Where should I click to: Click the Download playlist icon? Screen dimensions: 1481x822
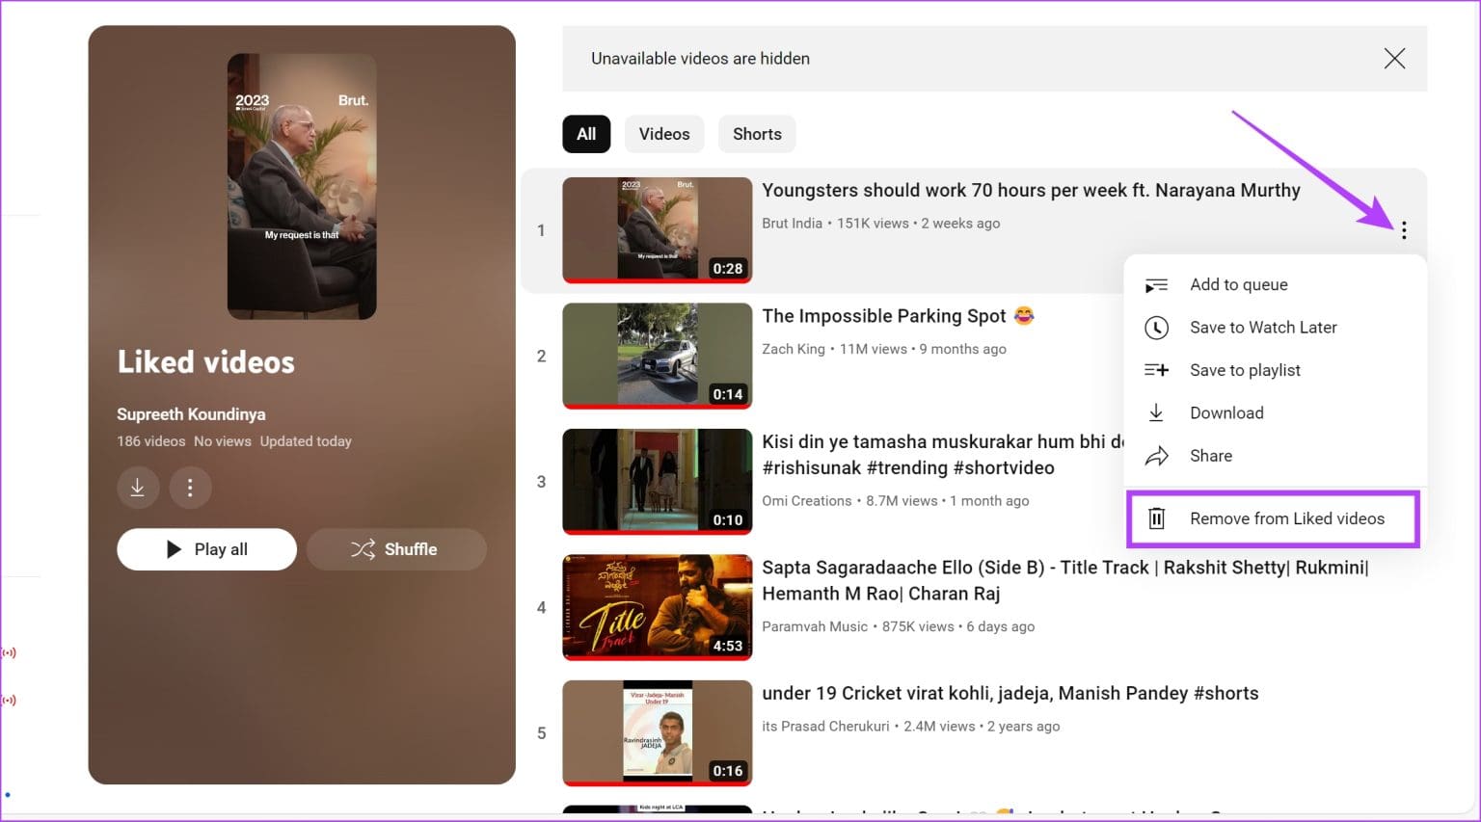pos(138,488)
